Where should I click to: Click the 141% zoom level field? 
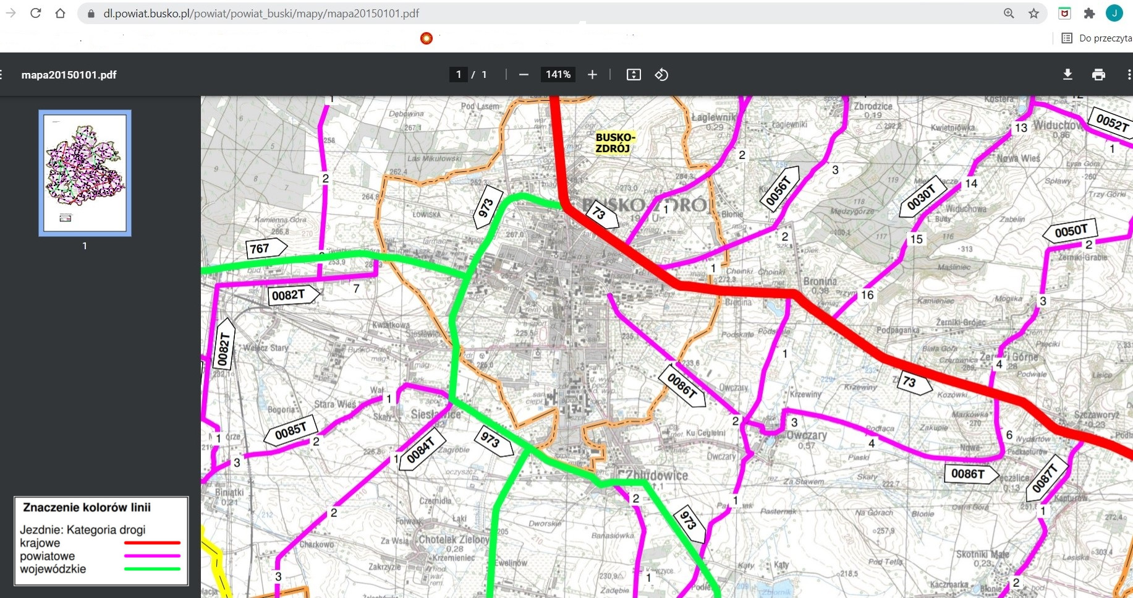558,74
